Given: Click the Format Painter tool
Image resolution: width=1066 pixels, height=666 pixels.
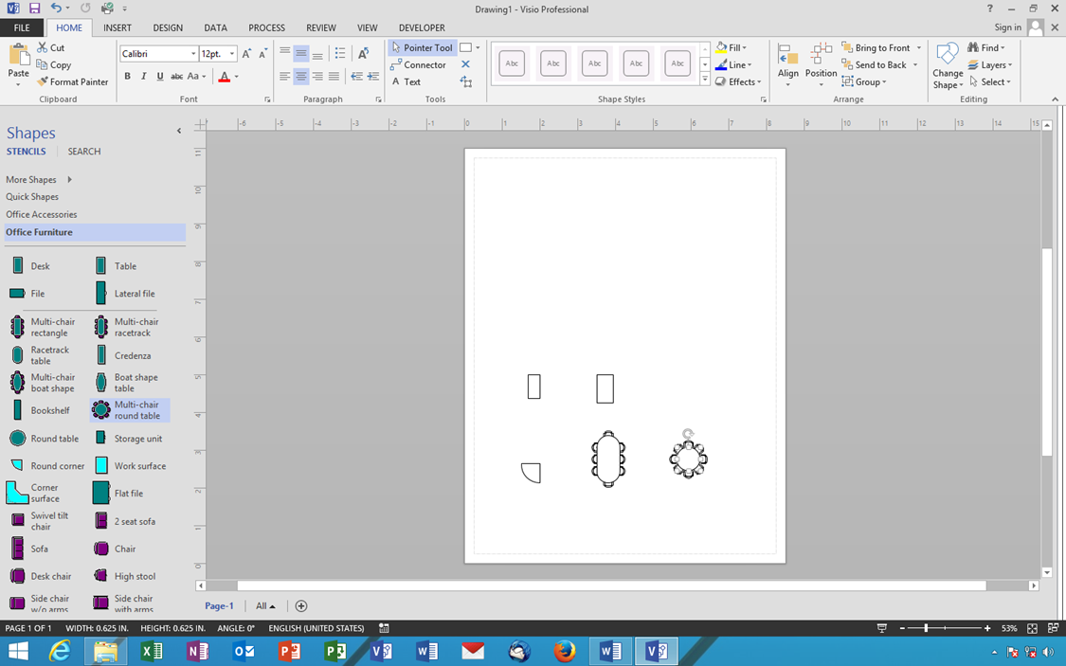Looking at the screenshot, I should [x=74, y=81].
